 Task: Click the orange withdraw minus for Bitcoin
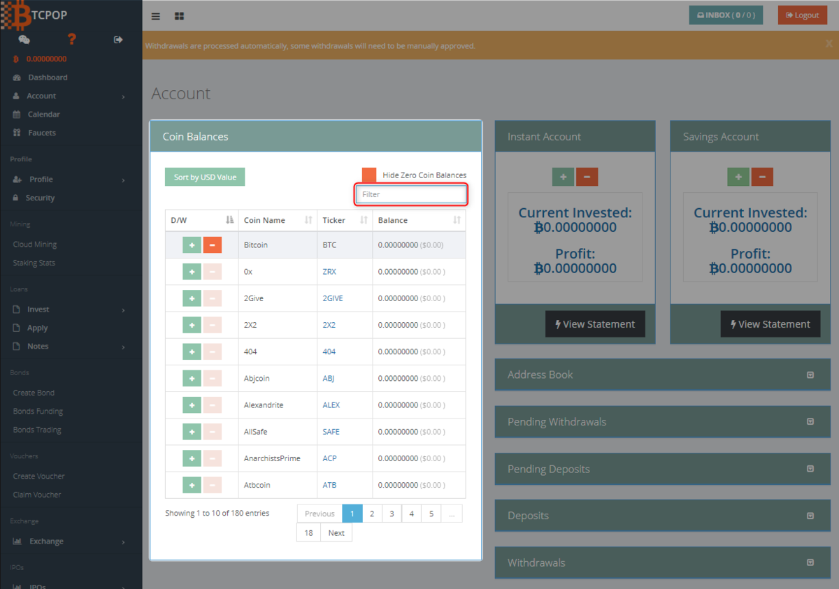pyautogui.click(x=213, y=245)
